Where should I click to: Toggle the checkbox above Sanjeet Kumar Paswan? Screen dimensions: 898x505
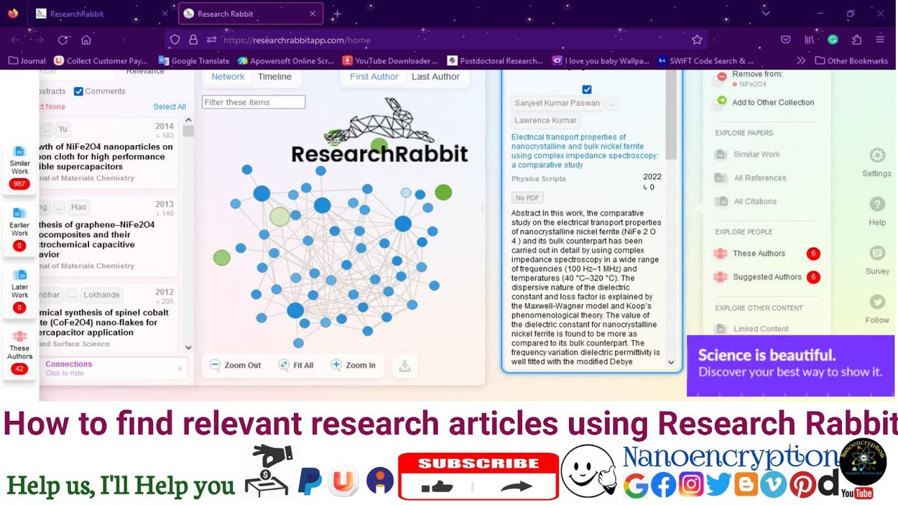(x=587, y=89)
